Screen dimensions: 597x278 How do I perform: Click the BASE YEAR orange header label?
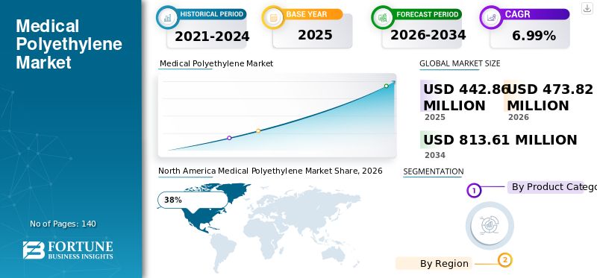(307, 14)
